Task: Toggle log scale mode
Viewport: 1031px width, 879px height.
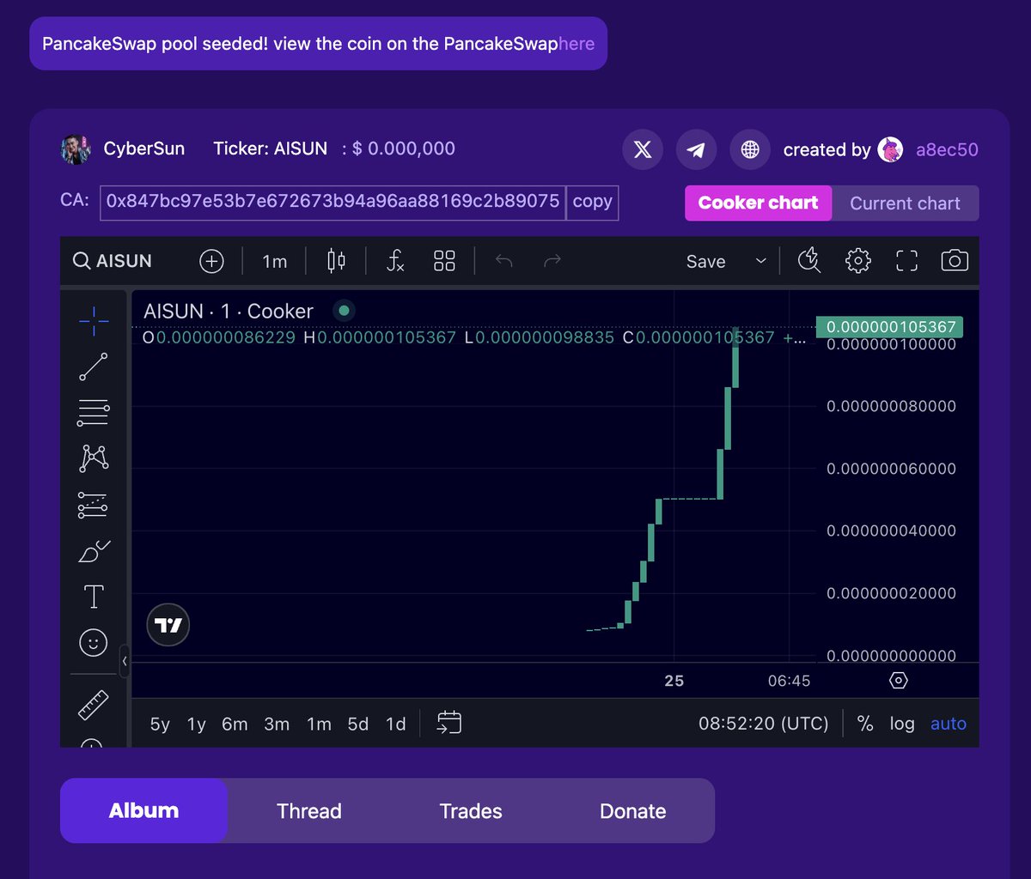Action: tap(902, 724)
